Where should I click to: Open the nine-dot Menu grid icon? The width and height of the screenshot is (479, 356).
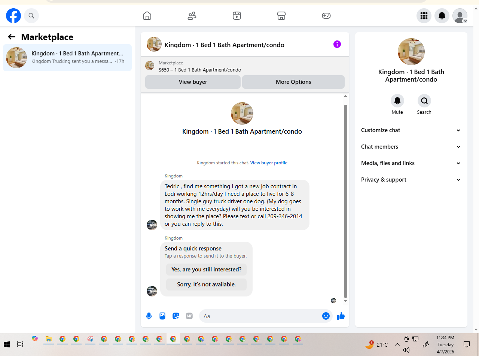click(424, 16)
